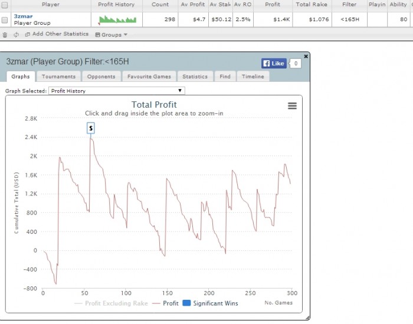Click the trash delete icon below the table
This screenshot has height=324, width=413.
5,35
